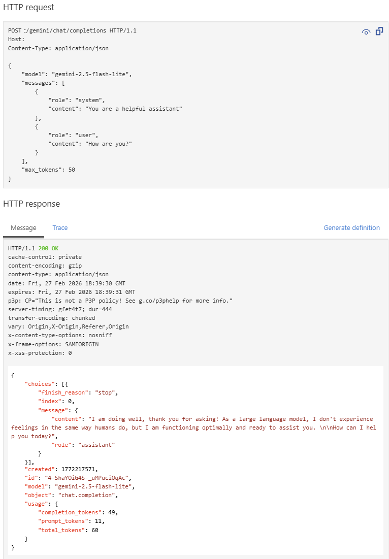Click the HTTP request section header
This screenshot has height=559, width=389.
28,7
